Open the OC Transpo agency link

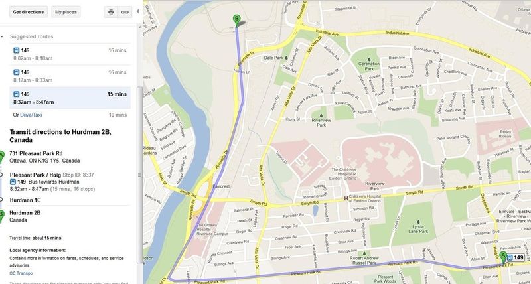pos(21,273)
